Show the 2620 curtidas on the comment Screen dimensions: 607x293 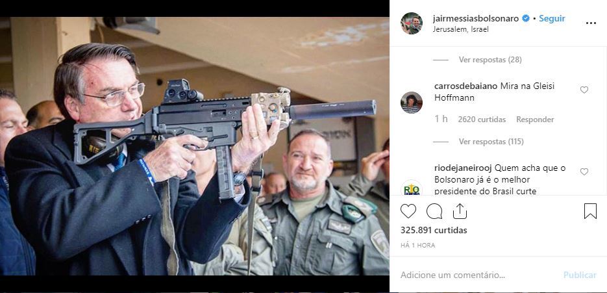(482, 120)
